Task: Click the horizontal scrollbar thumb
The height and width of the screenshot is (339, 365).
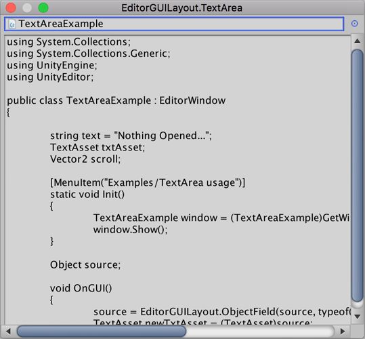Action: (102, 331)
